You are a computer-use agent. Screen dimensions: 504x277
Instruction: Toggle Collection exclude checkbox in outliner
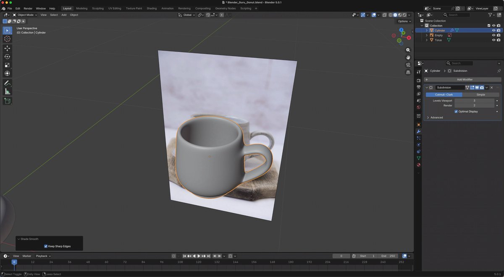point(488,26)
